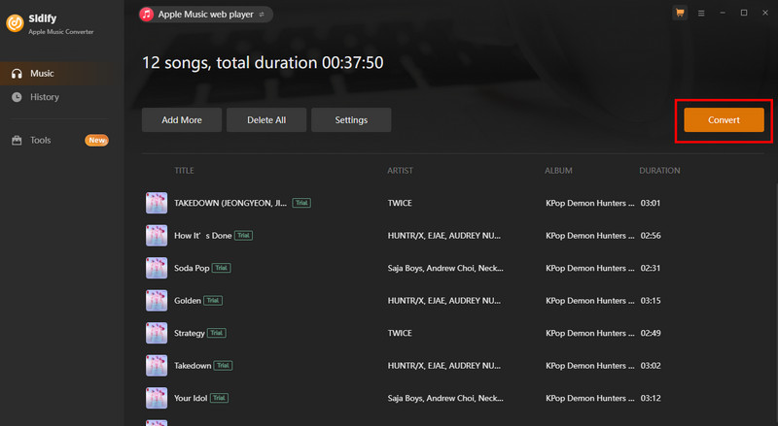
Task: Sort songs by the TITLE column header
Action: [185, 171]
